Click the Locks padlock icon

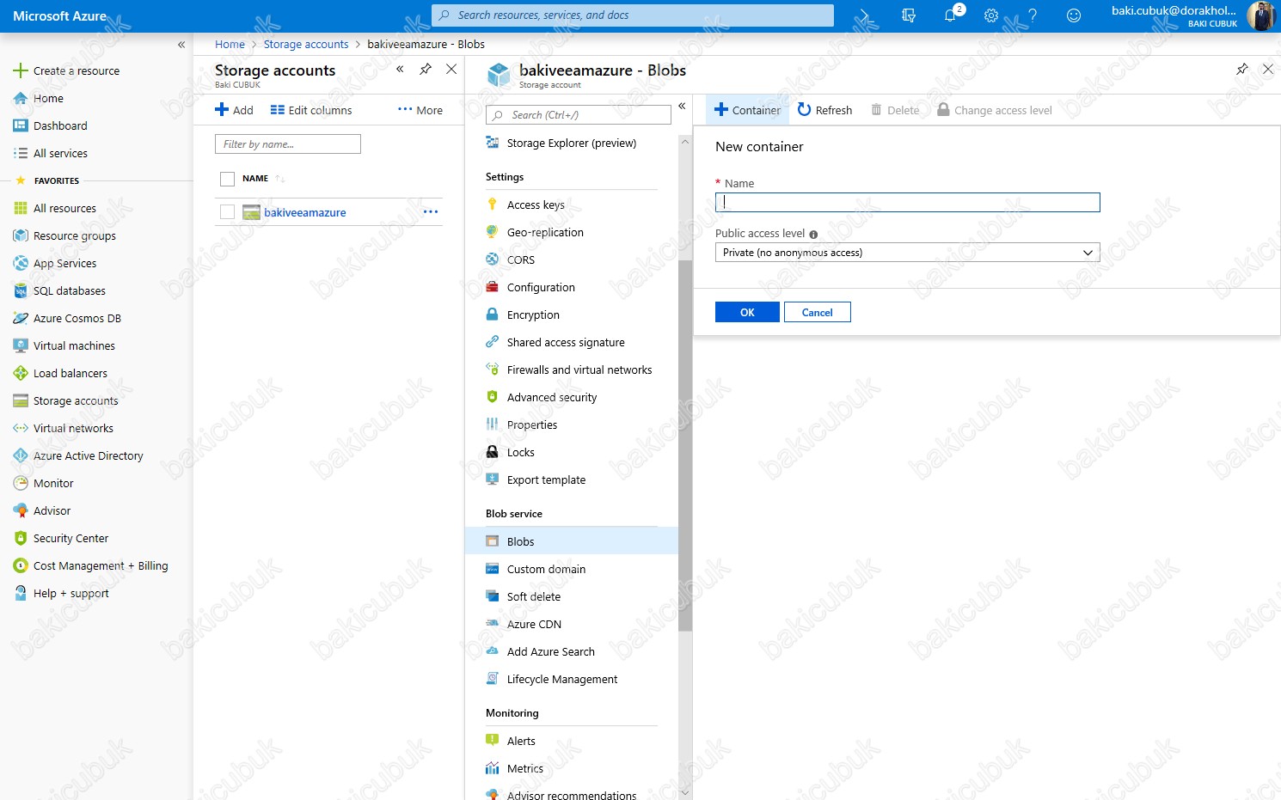tap(492, 452)
